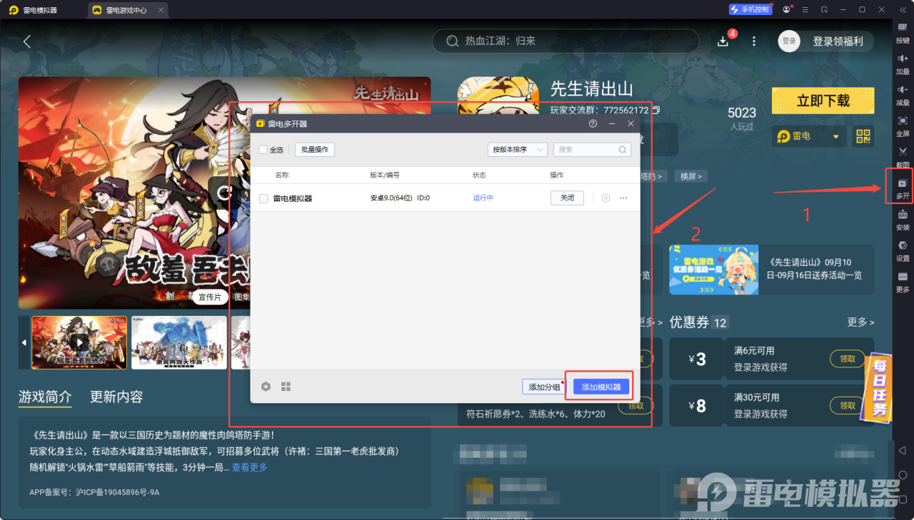Toggle 全屏 fullscreen in the sidebar
This screenshot has height=520, width=914.
[903, 126]
